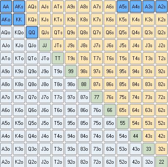
Task: Select the K2s suited cell
Action: (x=161, y=19)
